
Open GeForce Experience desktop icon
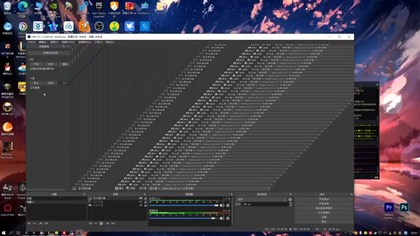pos(53,7)
